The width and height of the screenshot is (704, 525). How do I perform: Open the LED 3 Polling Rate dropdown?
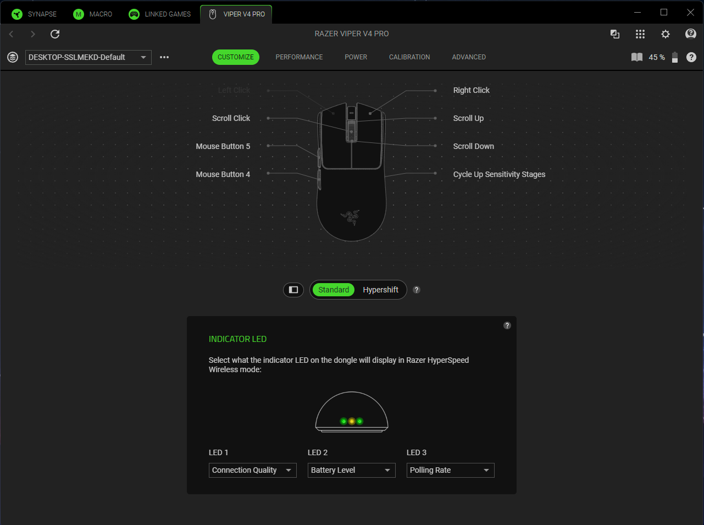point(451,470)
